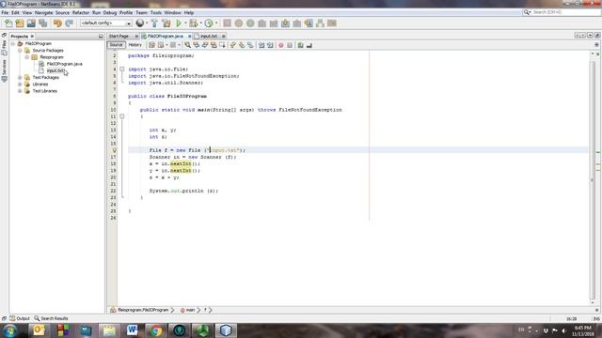Open the Files side panel icon

4,48
